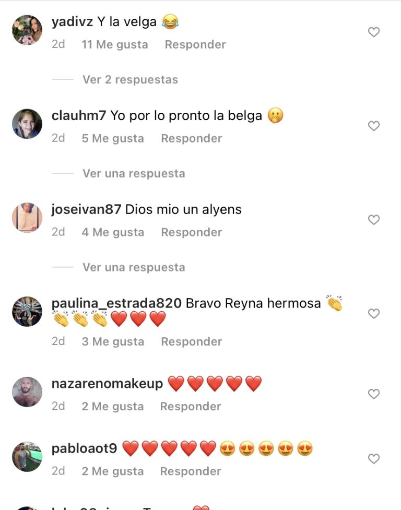
Task: Like the comment from yadivz
Action: click(374, 32)
